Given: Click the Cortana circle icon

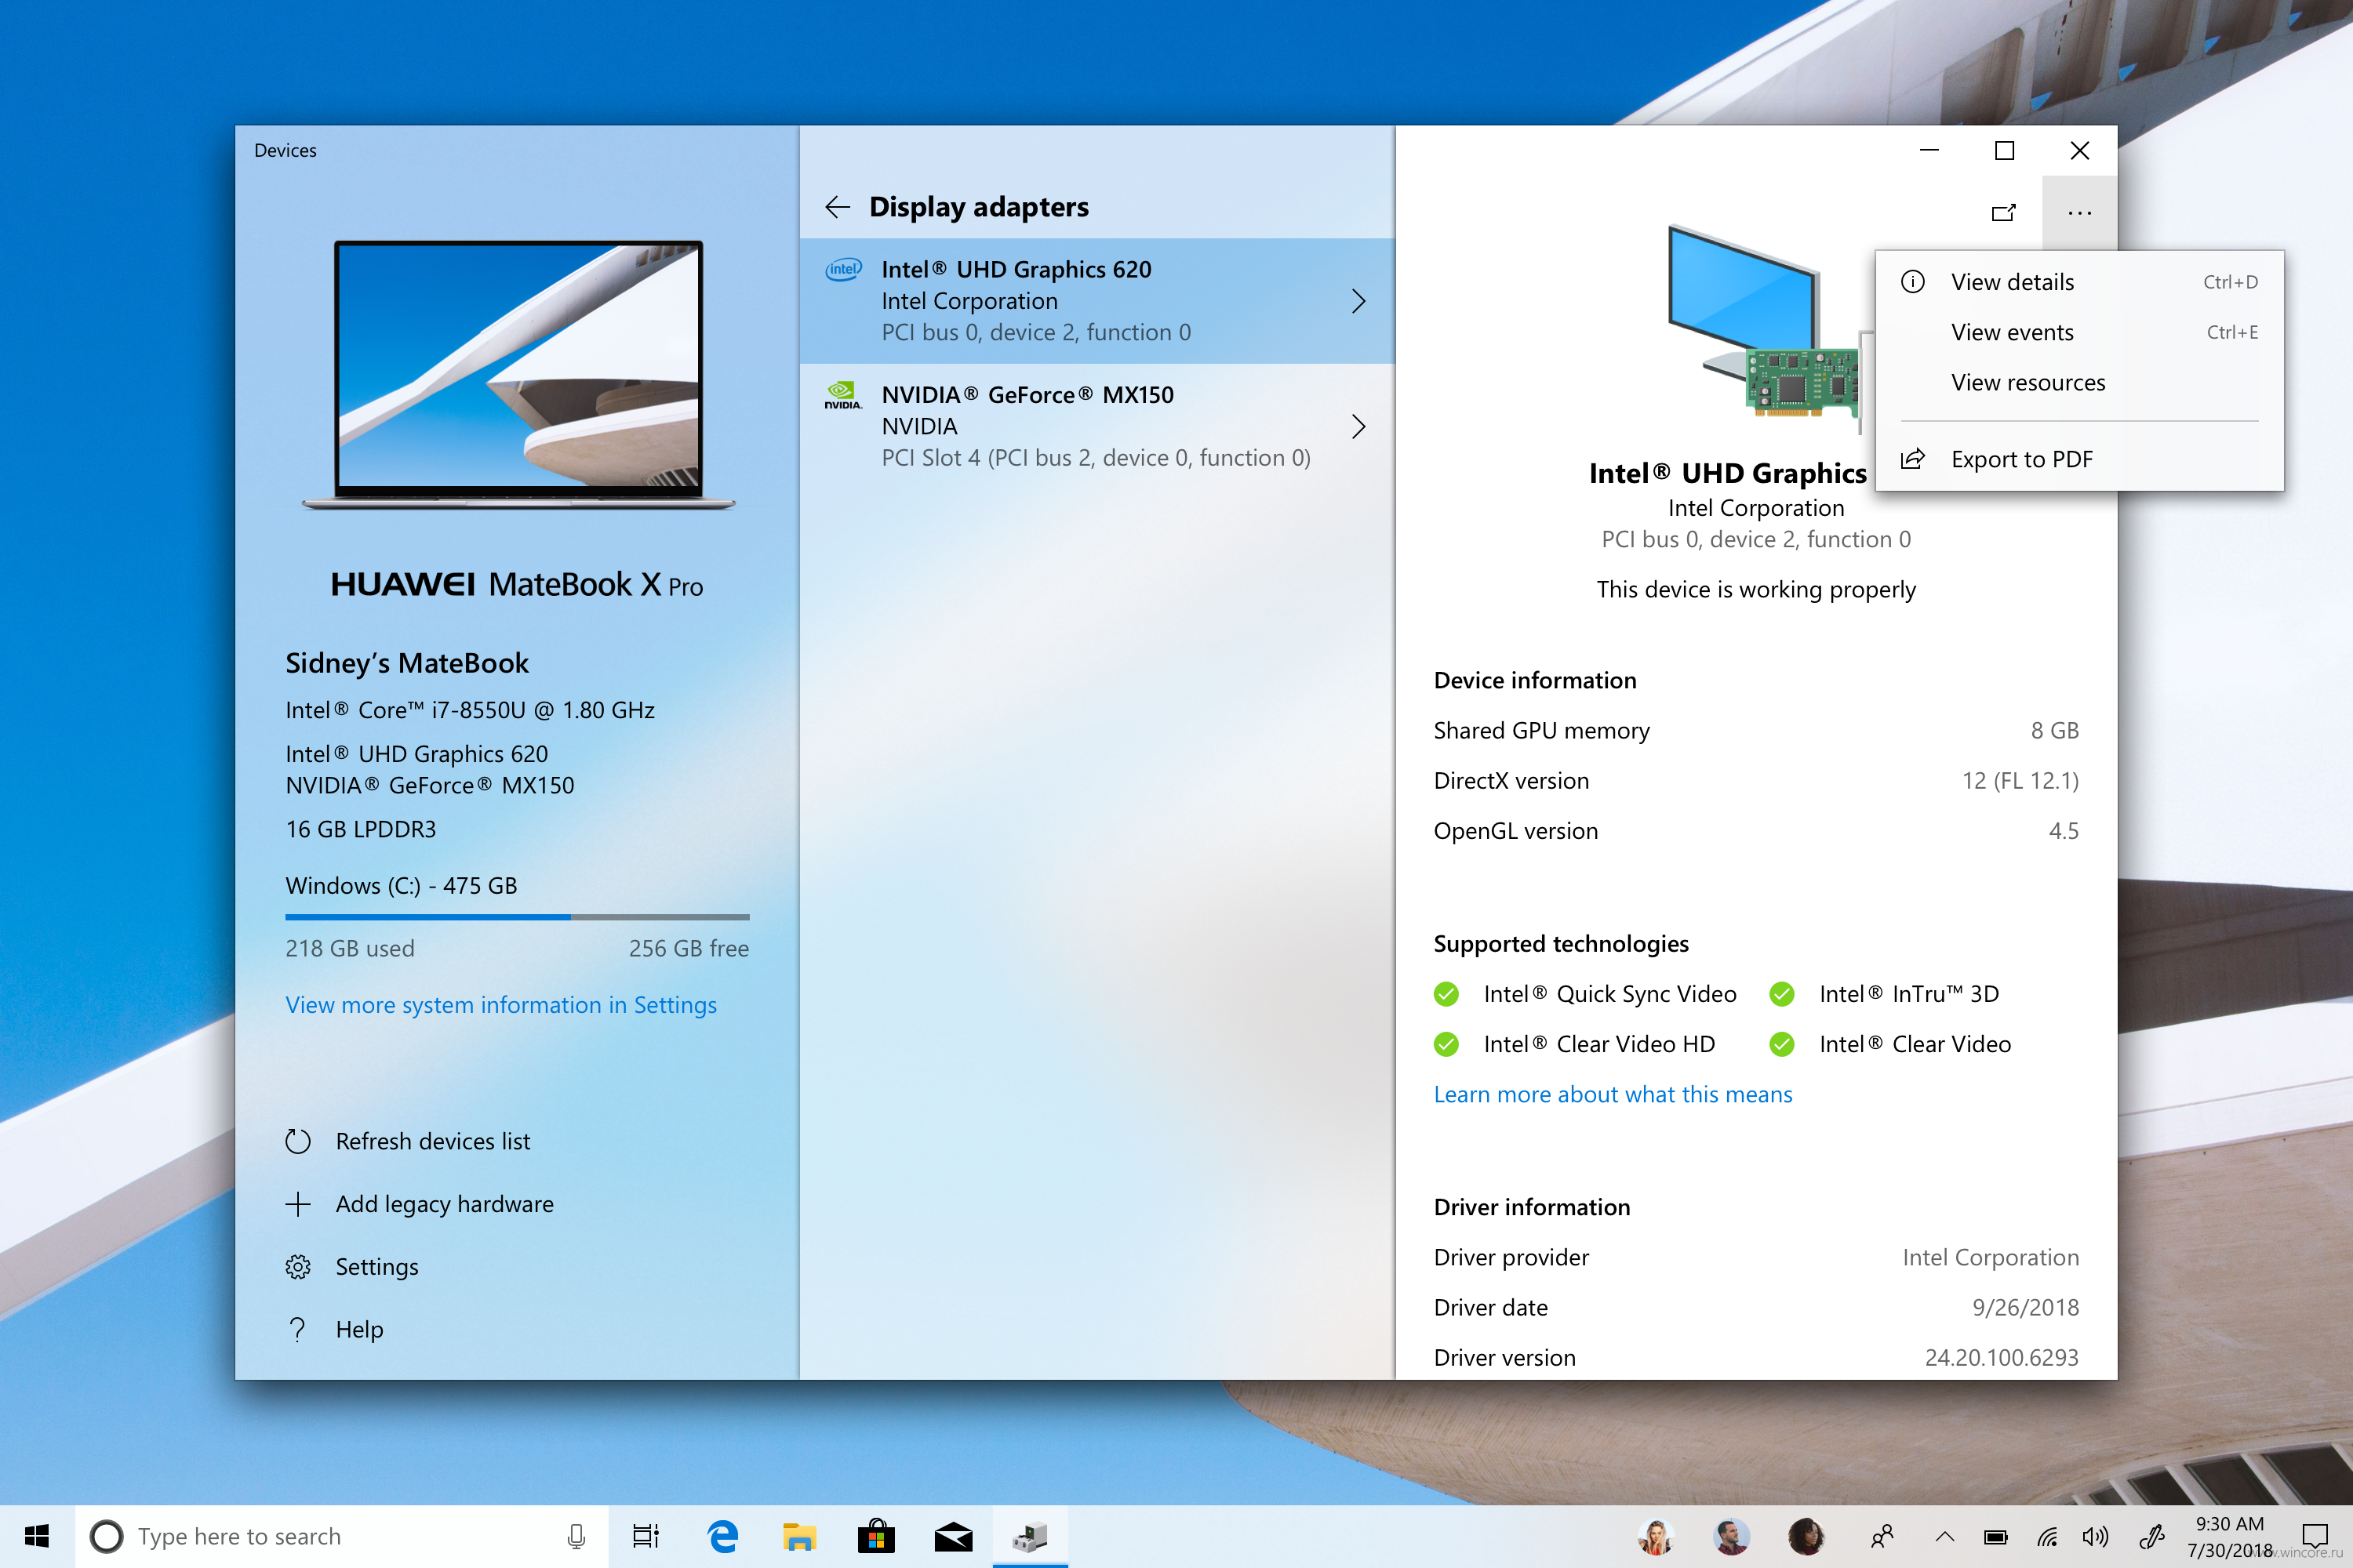Looking at the screenshot, I should click(x=107, y=1536).
